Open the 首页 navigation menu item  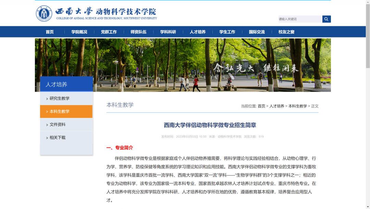[x=50, y=32]
